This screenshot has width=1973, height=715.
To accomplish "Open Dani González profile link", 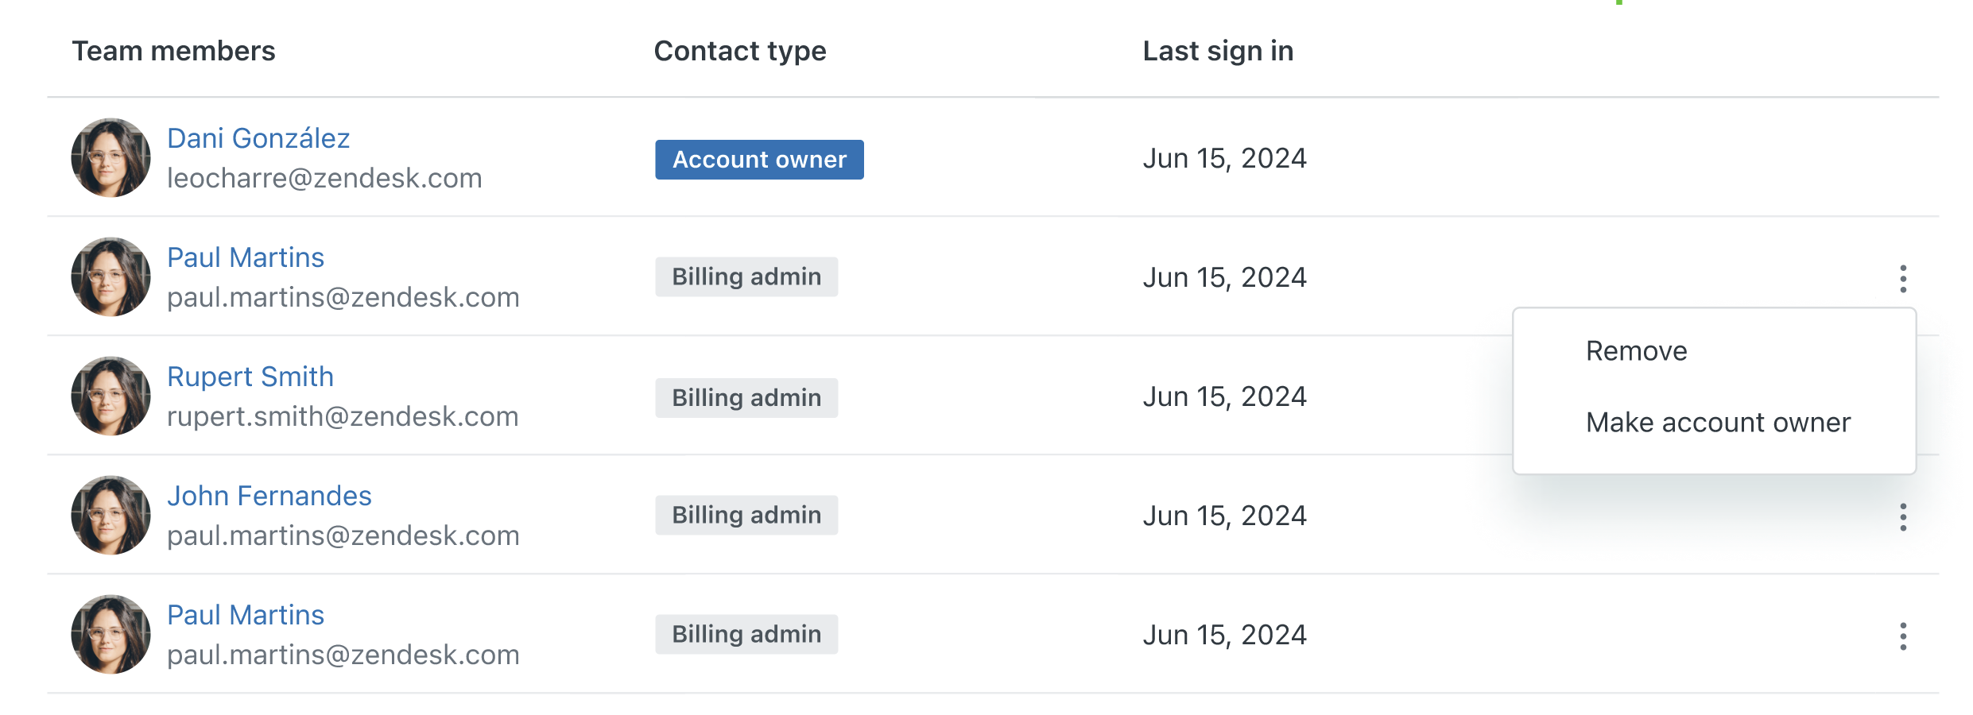I will click(x=258, y=138).
